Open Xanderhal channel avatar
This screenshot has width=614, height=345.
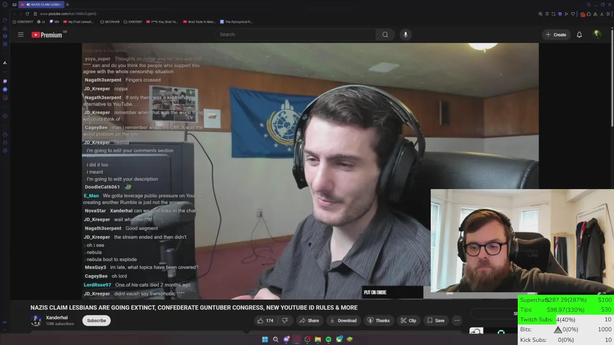(x=36, y=321)
